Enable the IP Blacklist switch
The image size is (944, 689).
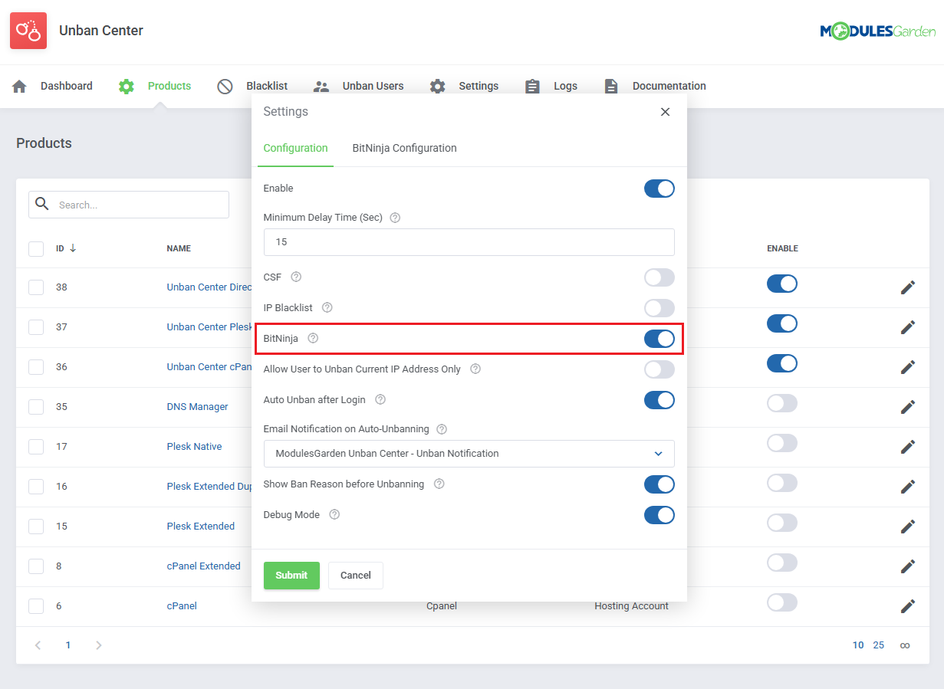[x=659, y=307]
